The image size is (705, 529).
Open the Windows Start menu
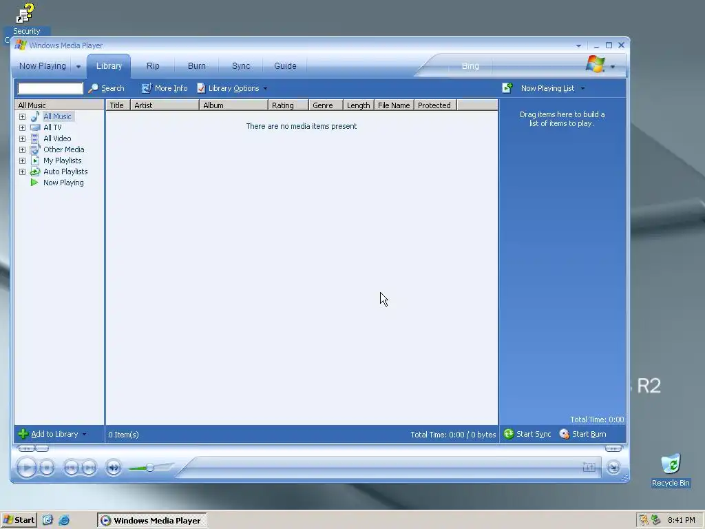[19, 521]
